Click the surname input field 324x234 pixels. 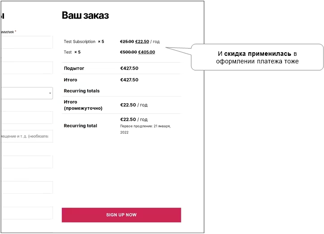coord(27,42)
